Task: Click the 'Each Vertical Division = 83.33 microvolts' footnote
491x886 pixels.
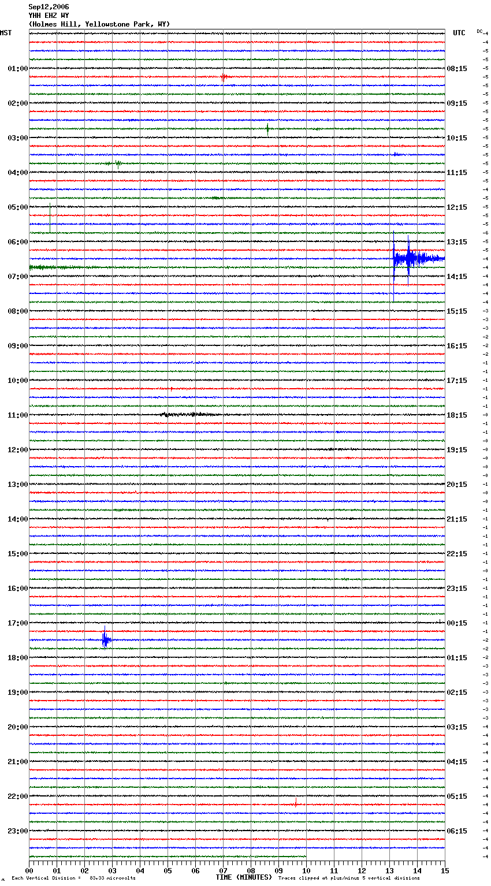Action: pos(73,878)
